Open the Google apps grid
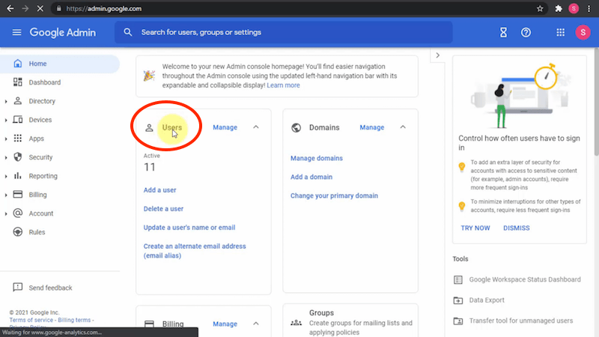The image size is (599, 337). [x=560, y=32]
